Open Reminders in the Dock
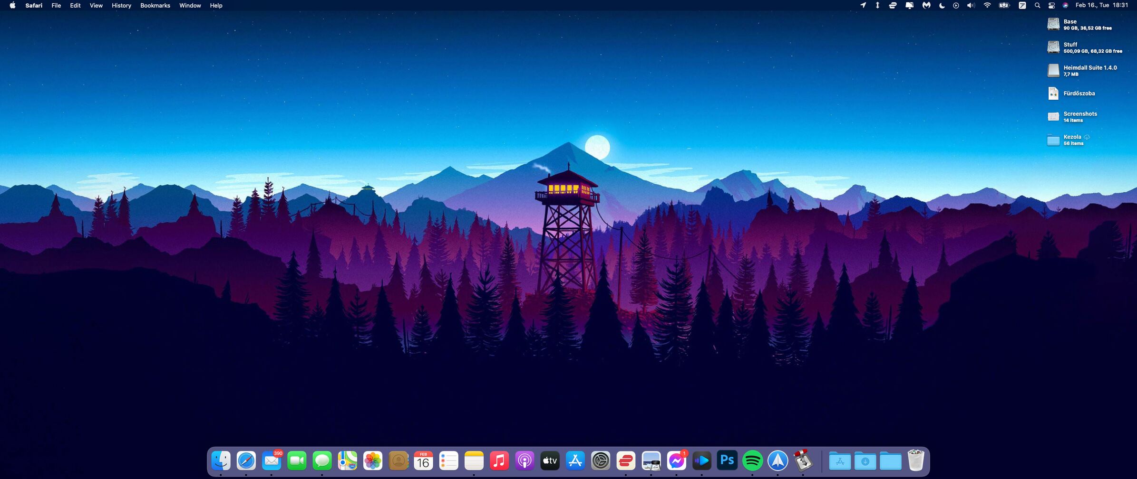Image resolution: width=1137 pixels, height=479 pixels. pyautogui.click(x=448, y=460)
